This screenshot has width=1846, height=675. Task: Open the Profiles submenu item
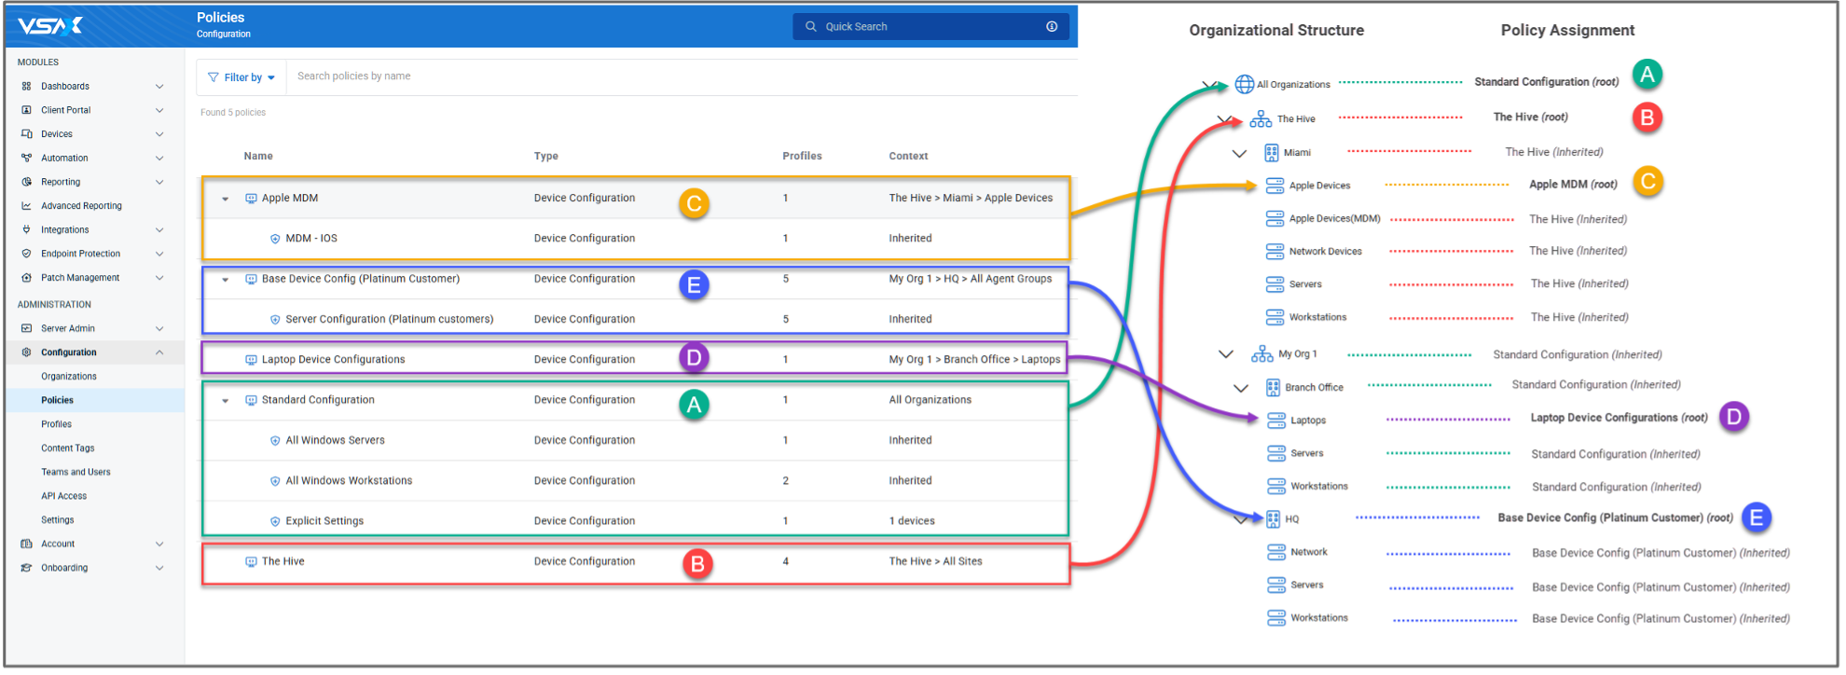(x=56, y=424)
